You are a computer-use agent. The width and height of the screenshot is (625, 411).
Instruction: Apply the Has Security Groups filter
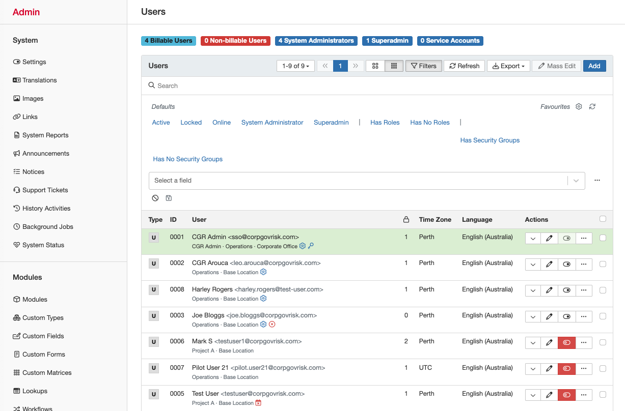490,140
